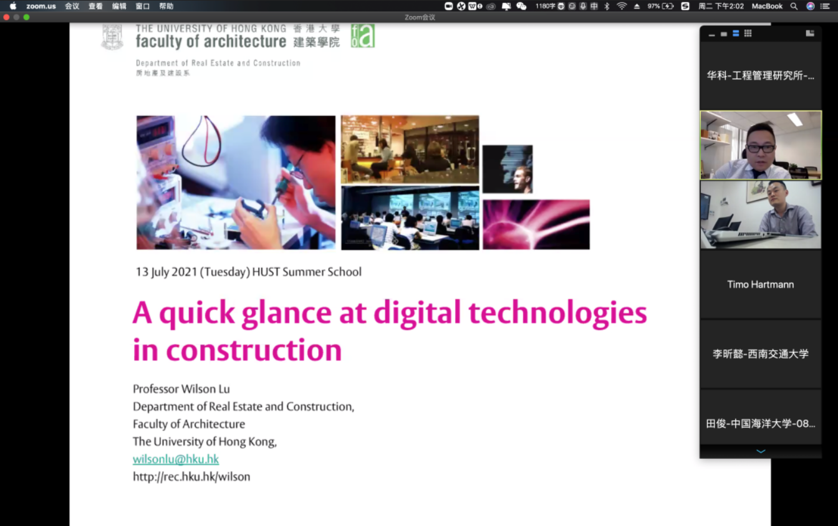Click the Wi-Fi status icon
Image resolution: width=838 pixels, height=526 pixels.
[622, 6]
